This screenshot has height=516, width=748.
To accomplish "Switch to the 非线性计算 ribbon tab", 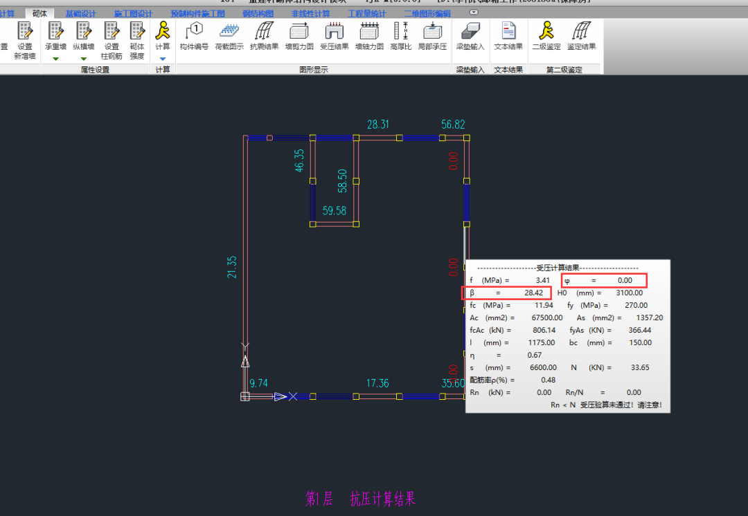I will point(310,14).
